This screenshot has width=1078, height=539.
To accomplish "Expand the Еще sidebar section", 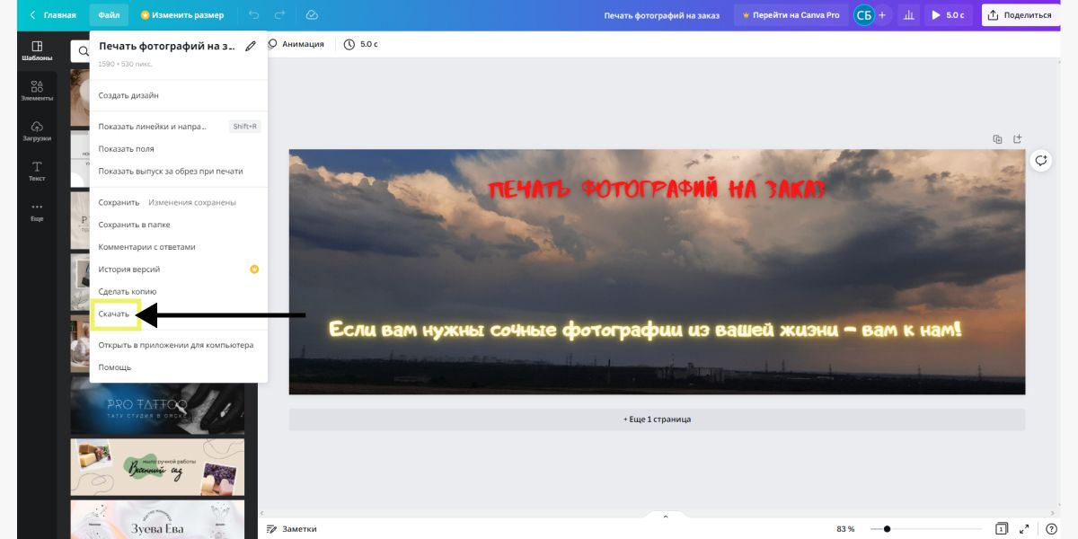I will (x=37, y=211).
